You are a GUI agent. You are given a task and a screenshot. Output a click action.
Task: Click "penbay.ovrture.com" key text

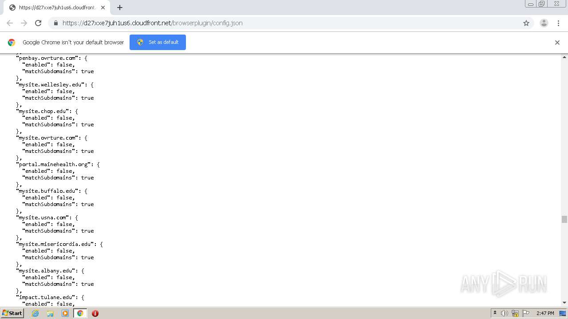point(47,58)
